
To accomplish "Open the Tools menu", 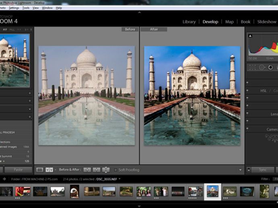I will [x=26, y=8].
